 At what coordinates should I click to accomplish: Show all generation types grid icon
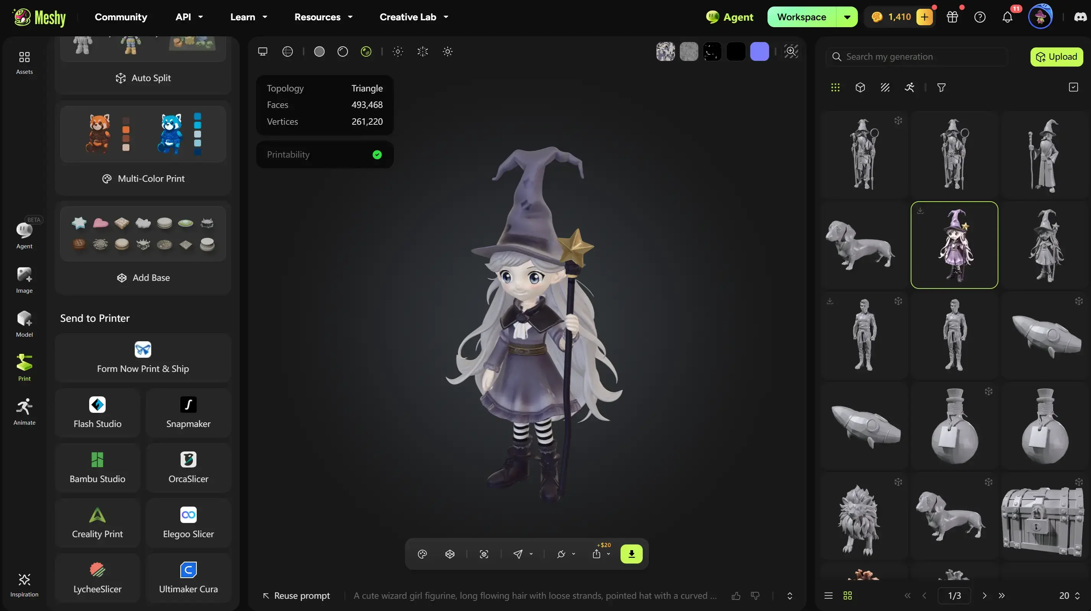pyautogui.click(x=835, y=88)
